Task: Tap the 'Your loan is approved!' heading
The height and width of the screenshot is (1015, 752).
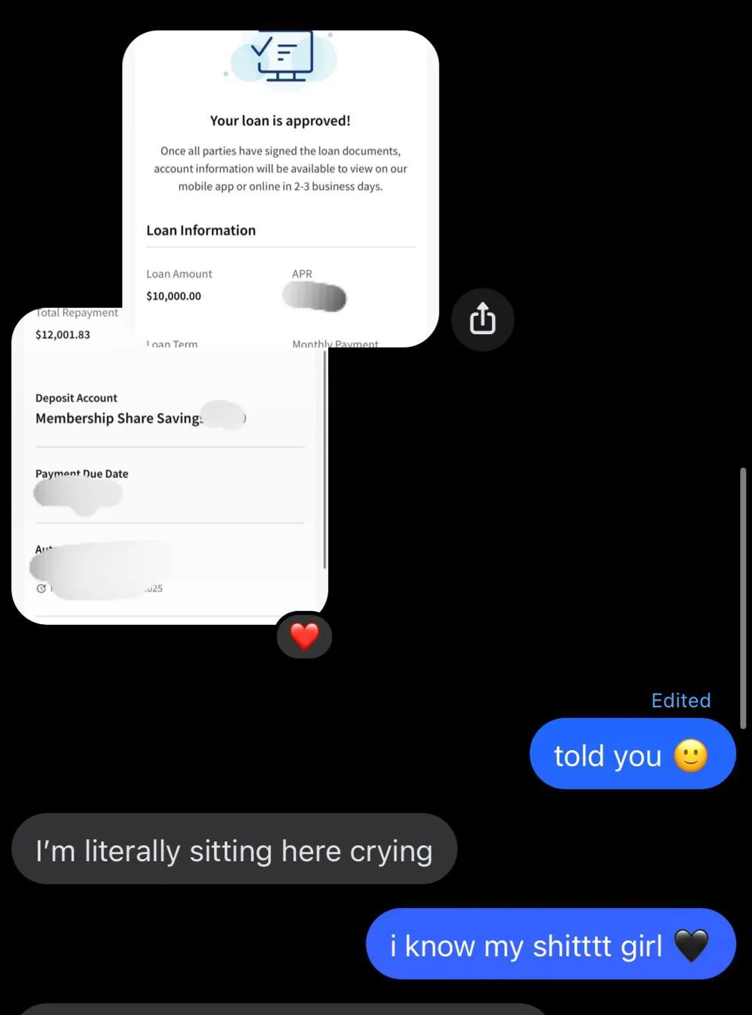Action: point(280,121)
